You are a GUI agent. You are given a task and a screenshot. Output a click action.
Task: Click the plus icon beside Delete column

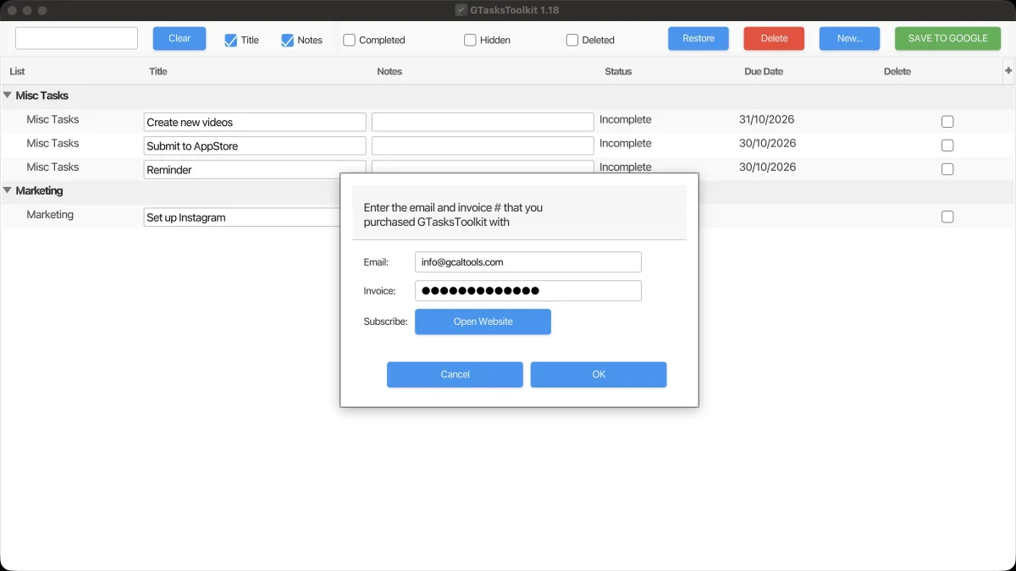tap(1008, 71)
